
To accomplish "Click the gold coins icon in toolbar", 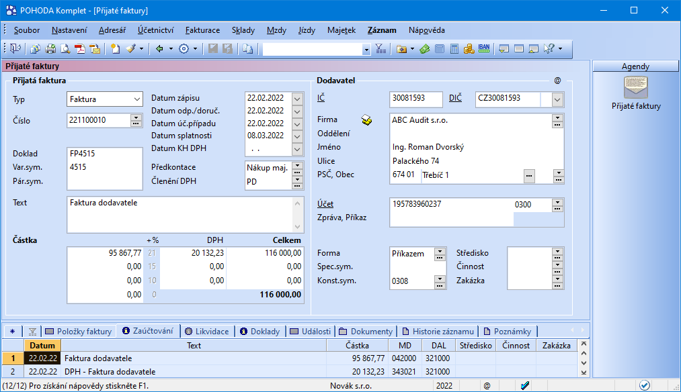I will [x=469, y=49].
